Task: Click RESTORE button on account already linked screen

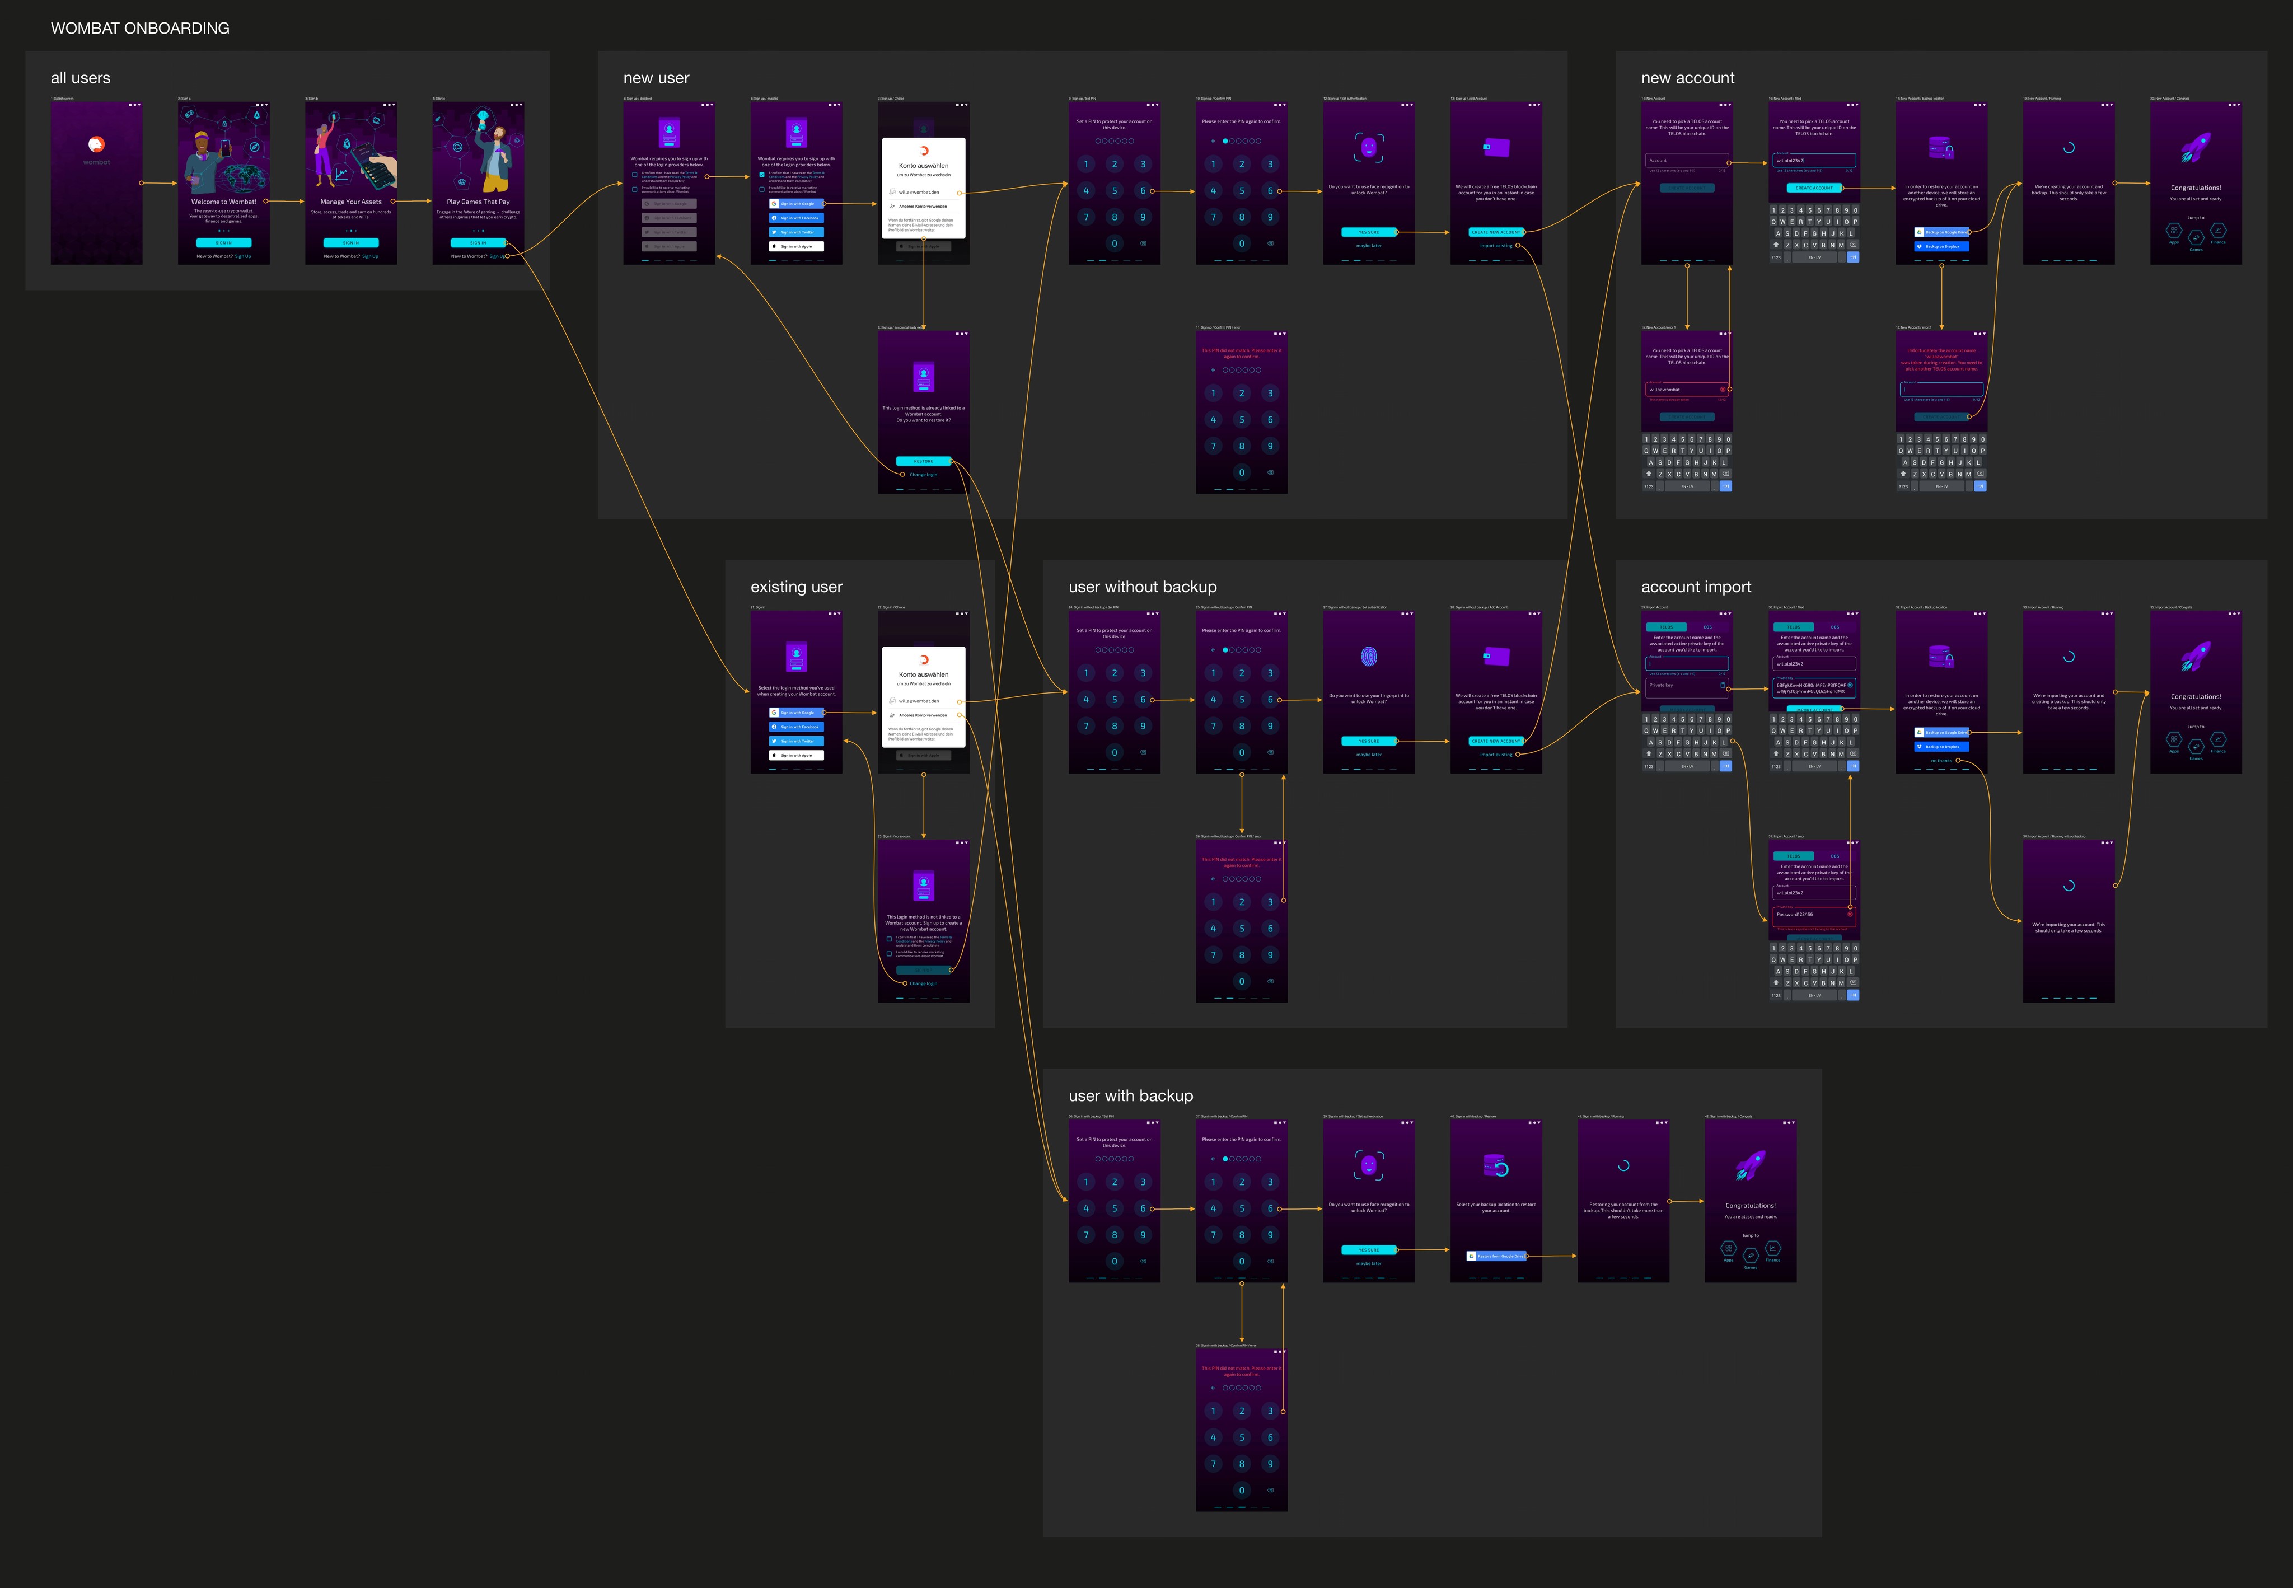Action: 924,461
